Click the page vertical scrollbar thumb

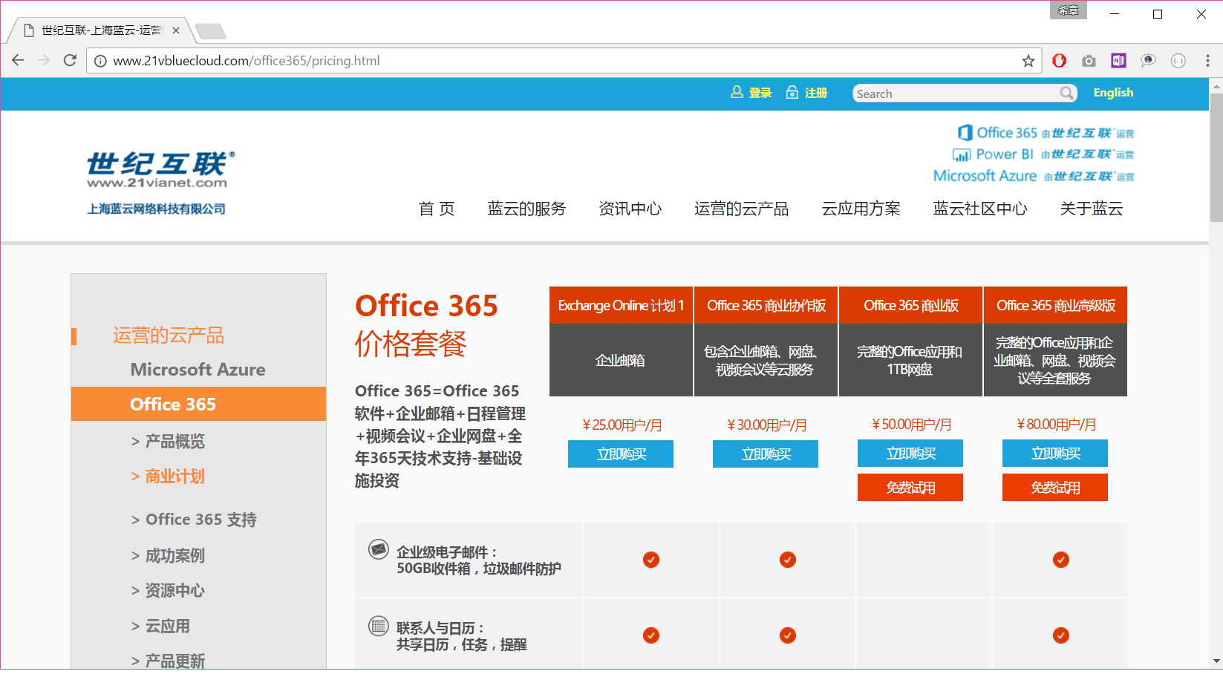1216,156
